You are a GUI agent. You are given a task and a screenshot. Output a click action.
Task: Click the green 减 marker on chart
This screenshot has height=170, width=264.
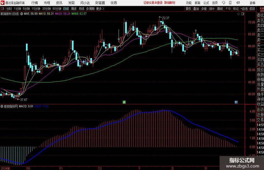point(124,102)
